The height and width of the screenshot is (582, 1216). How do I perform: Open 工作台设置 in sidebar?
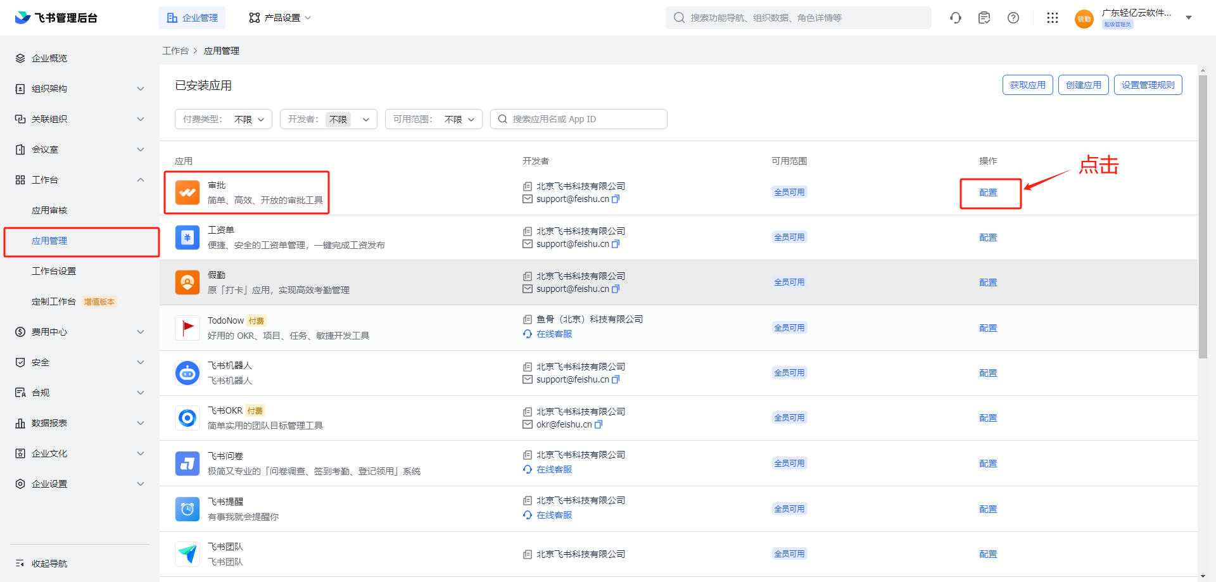click(54, 271)
